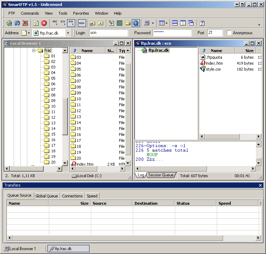Viewport: 266px width, 254px height.
Task: Open the ftp.frac.dk address combo dropdown
Action: tap(68, 33)
